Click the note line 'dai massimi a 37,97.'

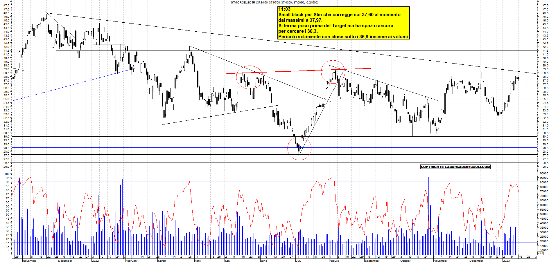pos(300,20)
